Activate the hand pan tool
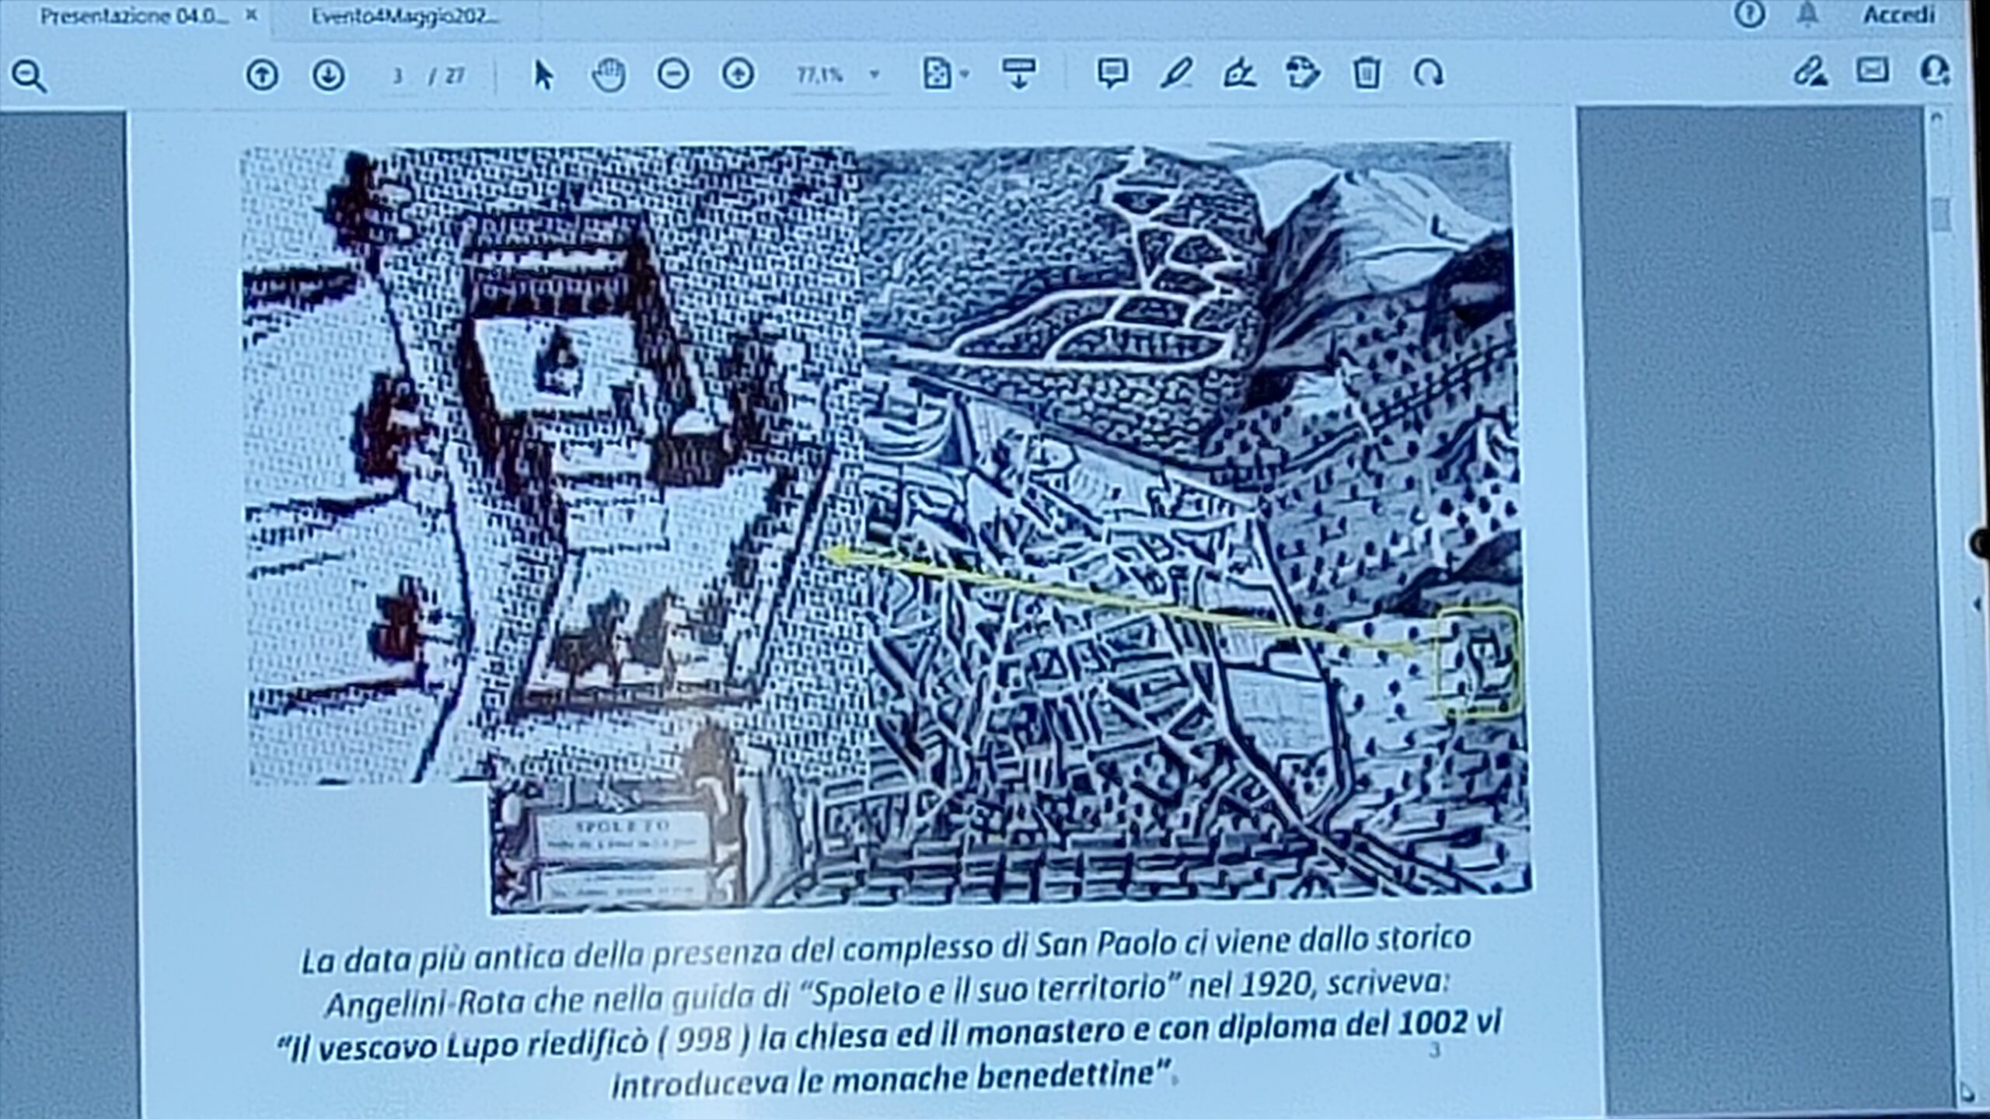 coord(608,75)
